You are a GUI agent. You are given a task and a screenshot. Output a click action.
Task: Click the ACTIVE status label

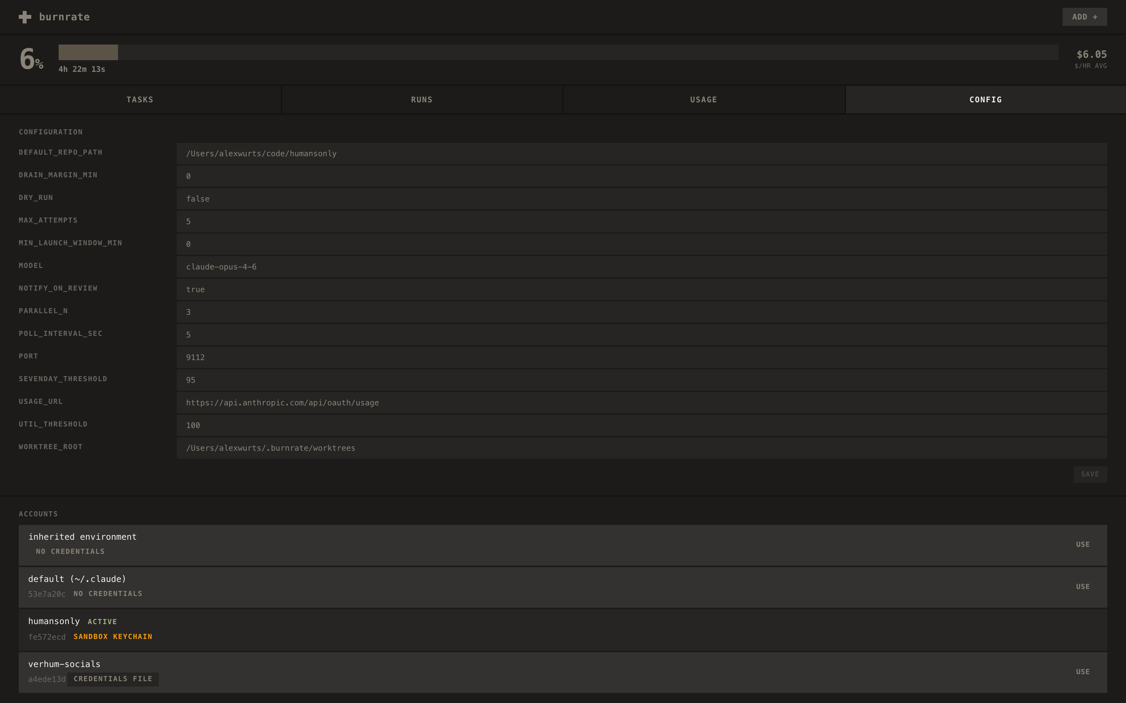[x=102, y=622]
